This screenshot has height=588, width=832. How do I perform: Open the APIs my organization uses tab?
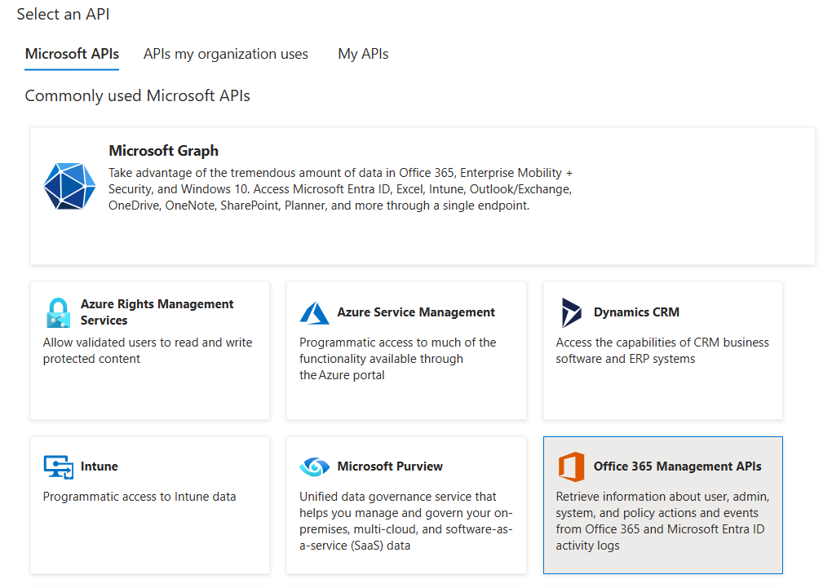tap(225, 54)
